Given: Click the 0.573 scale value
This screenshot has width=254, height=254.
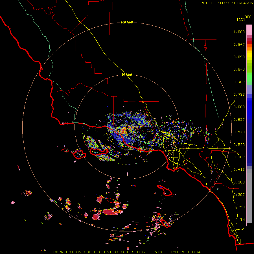Looking at the screenshot, I should pyautogui.click(x=239, y=132).
